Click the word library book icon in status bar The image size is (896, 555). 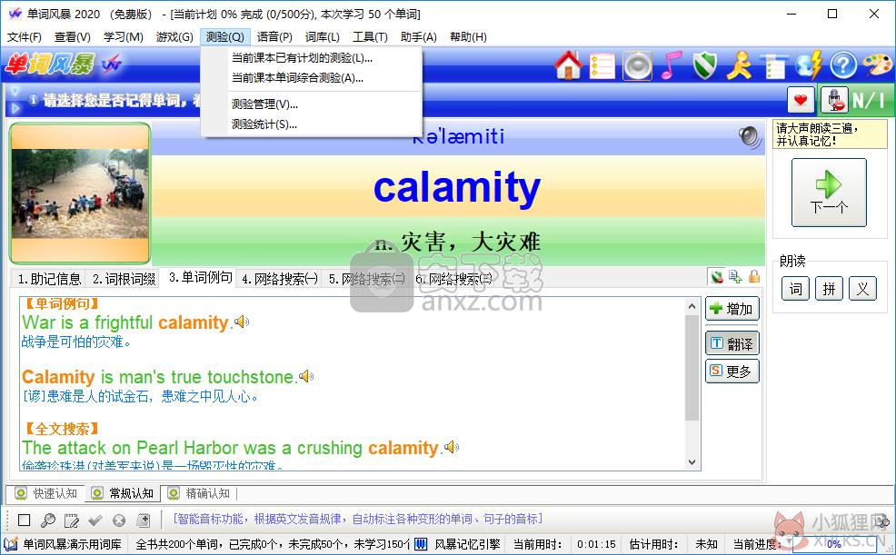point(10,544)
